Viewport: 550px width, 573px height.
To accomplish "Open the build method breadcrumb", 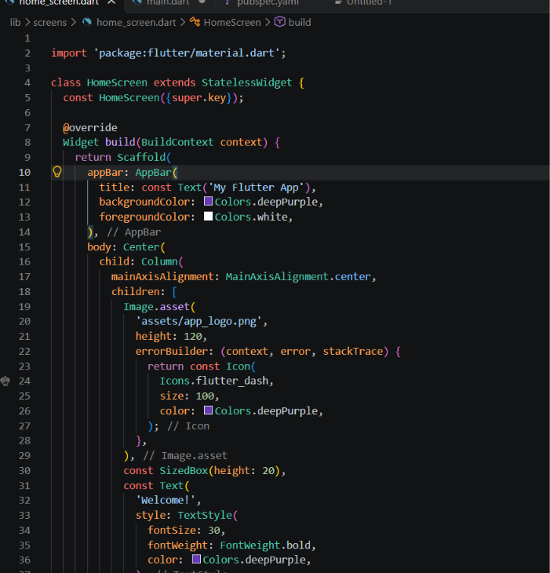I will pos(300,22).
